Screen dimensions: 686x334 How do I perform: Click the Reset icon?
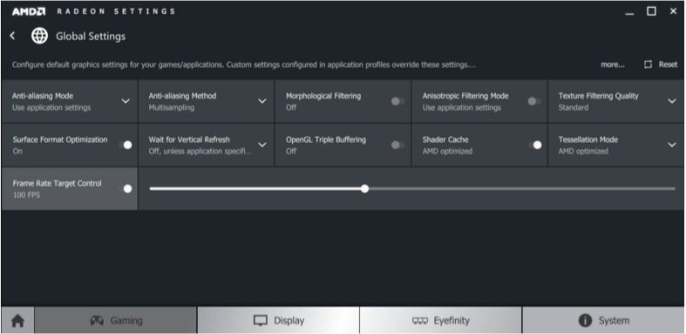coord(648,65)
